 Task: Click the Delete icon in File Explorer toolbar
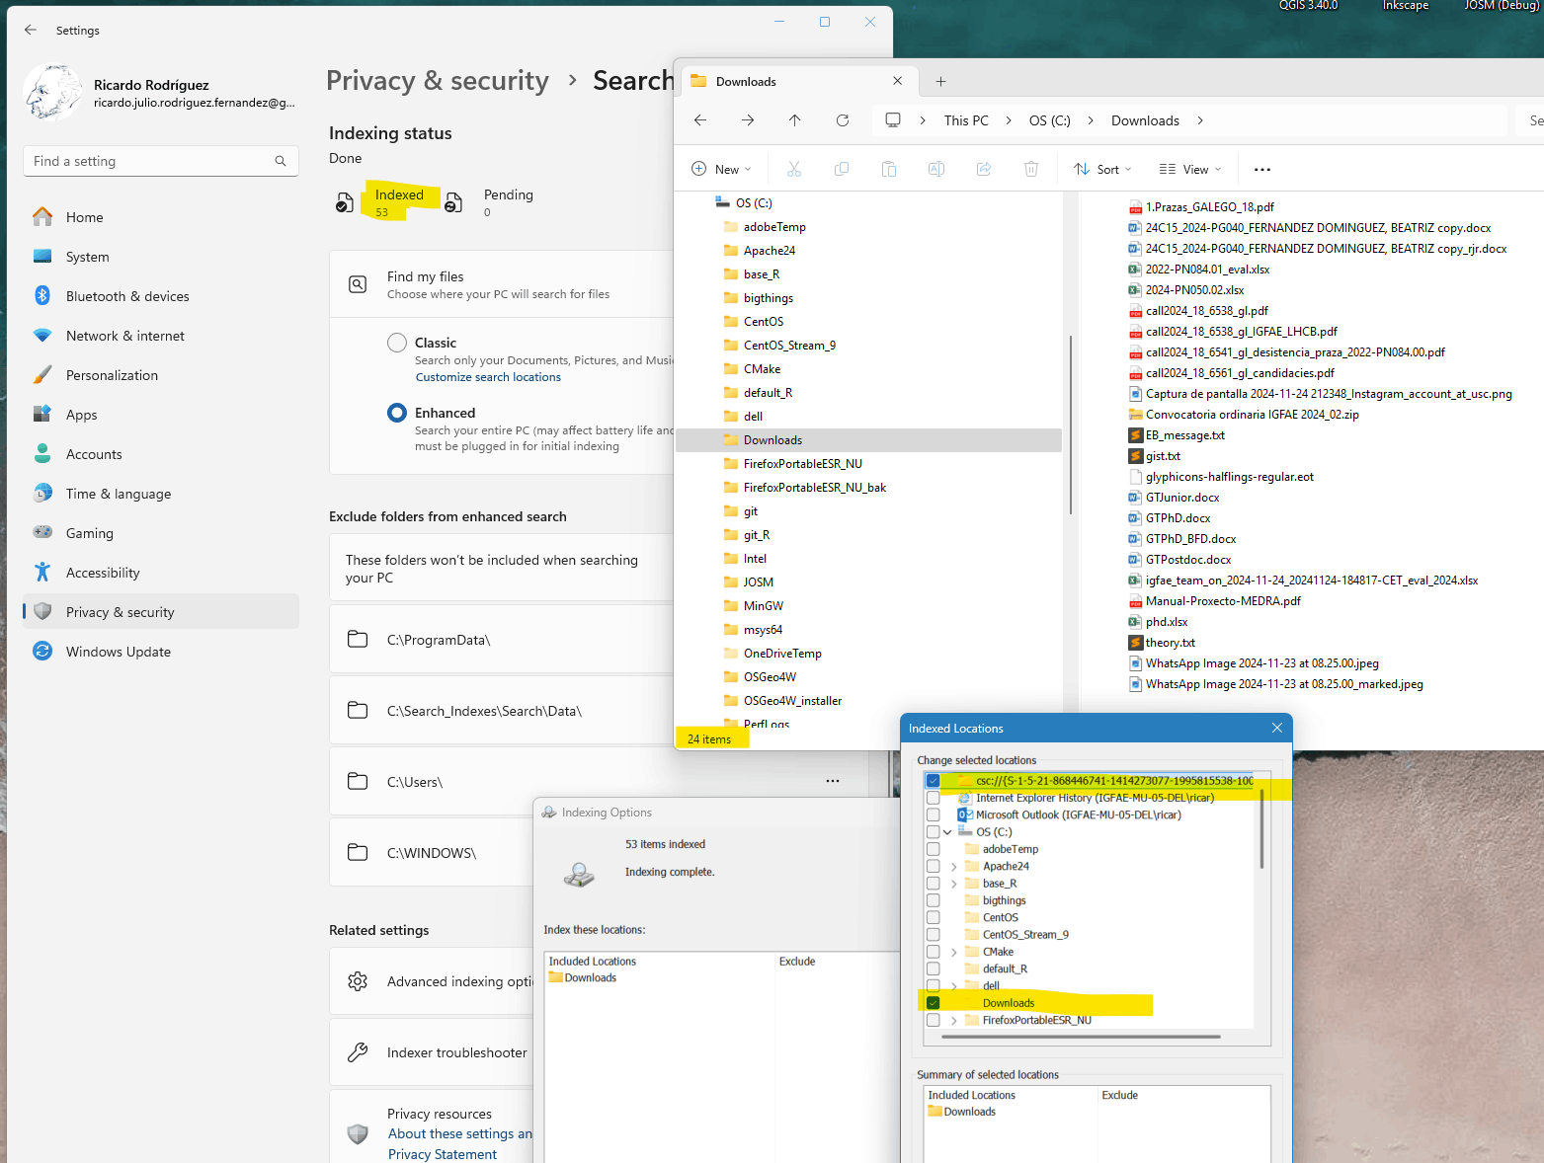[x=1030, y=169]
